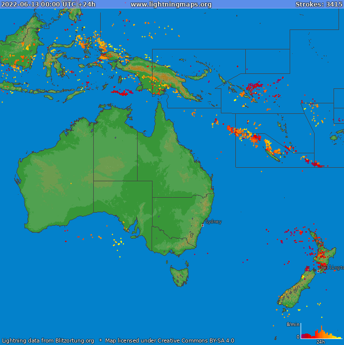Click the date text 2022-06-13 00:00 UTC +24h
344x345 pixels.
(x=48, y=4)
